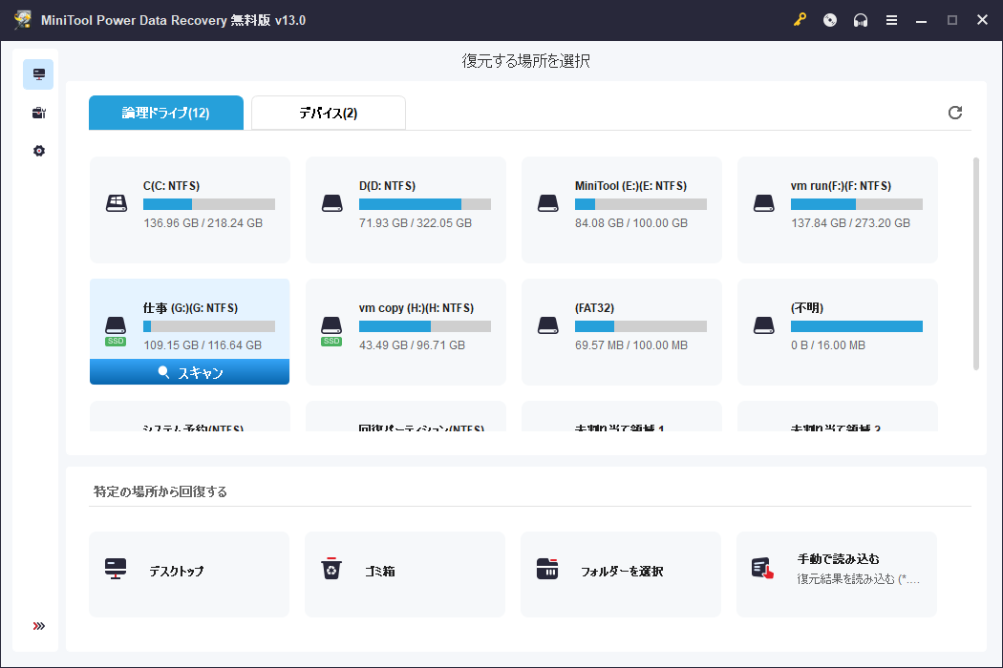1003x668 pixels.
Task: Expand sidebar with double-arrow icon
Action: coord(38,626)
